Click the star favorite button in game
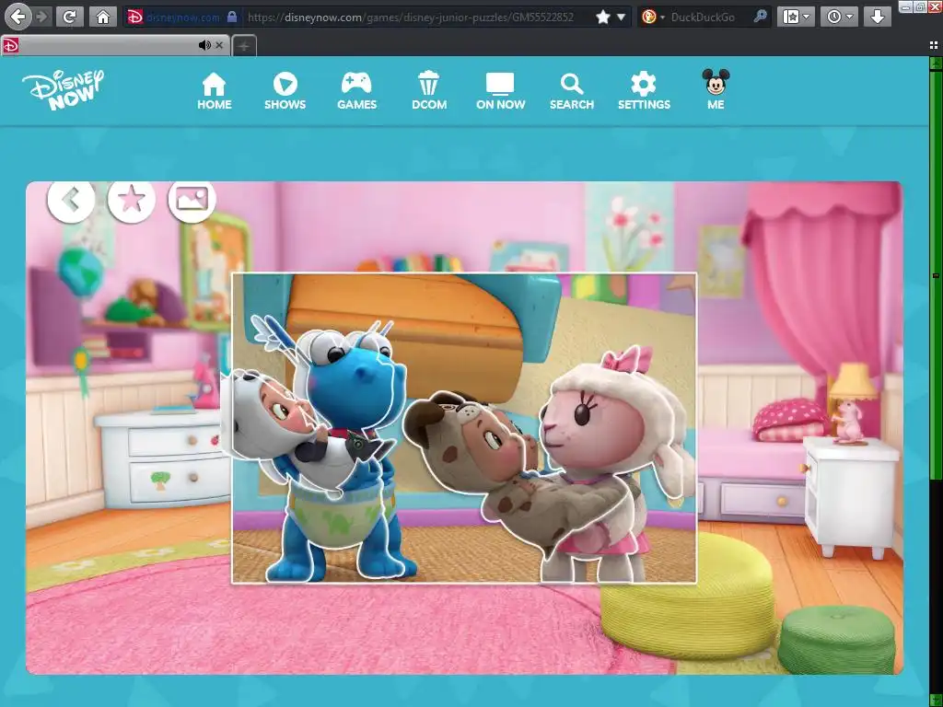The height and width of the screenshot is (707, 943). pyautogui.click(x=131, y=200)
